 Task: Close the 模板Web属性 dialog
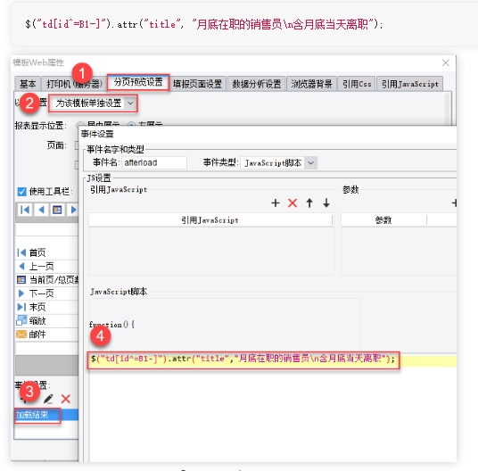click(445, 62)
